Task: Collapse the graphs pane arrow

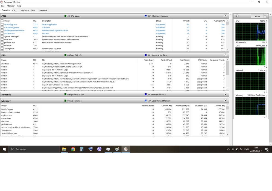Action: 237,16
